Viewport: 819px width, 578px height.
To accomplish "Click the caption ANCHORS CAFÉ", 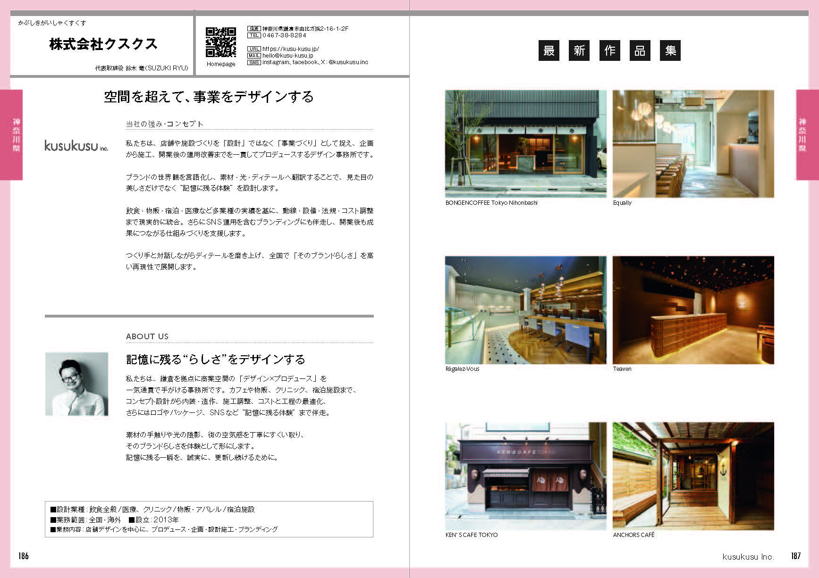I will (x=633, y=535).
